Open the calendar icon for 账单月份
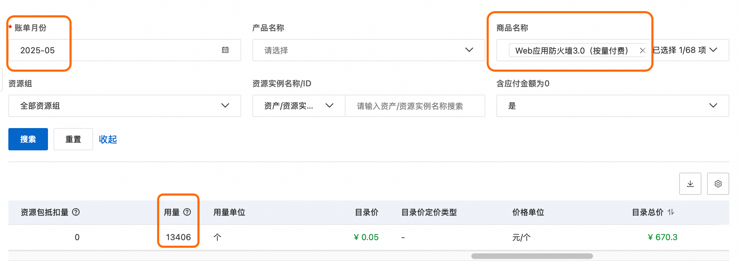Viewport: 739px width, 261px height. coord(225,50)
